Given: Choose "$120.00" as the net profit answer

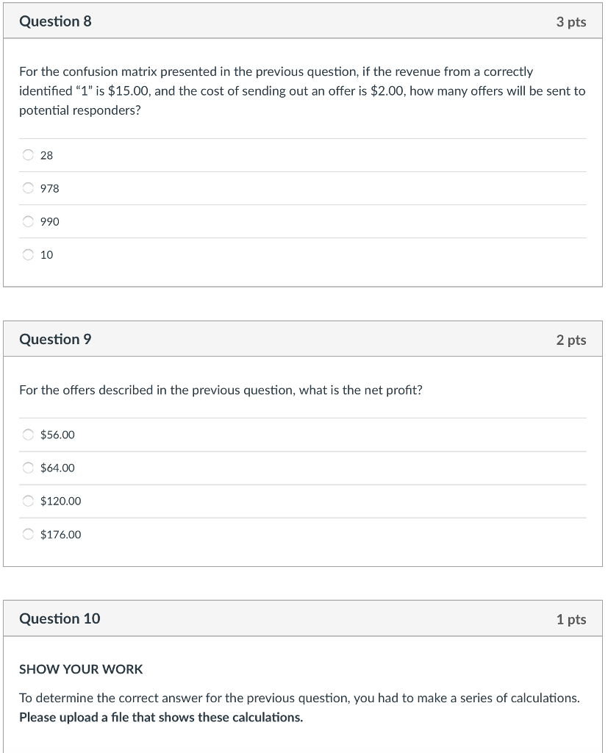Looking at the screenshot, I should click(x=28, y=501).
